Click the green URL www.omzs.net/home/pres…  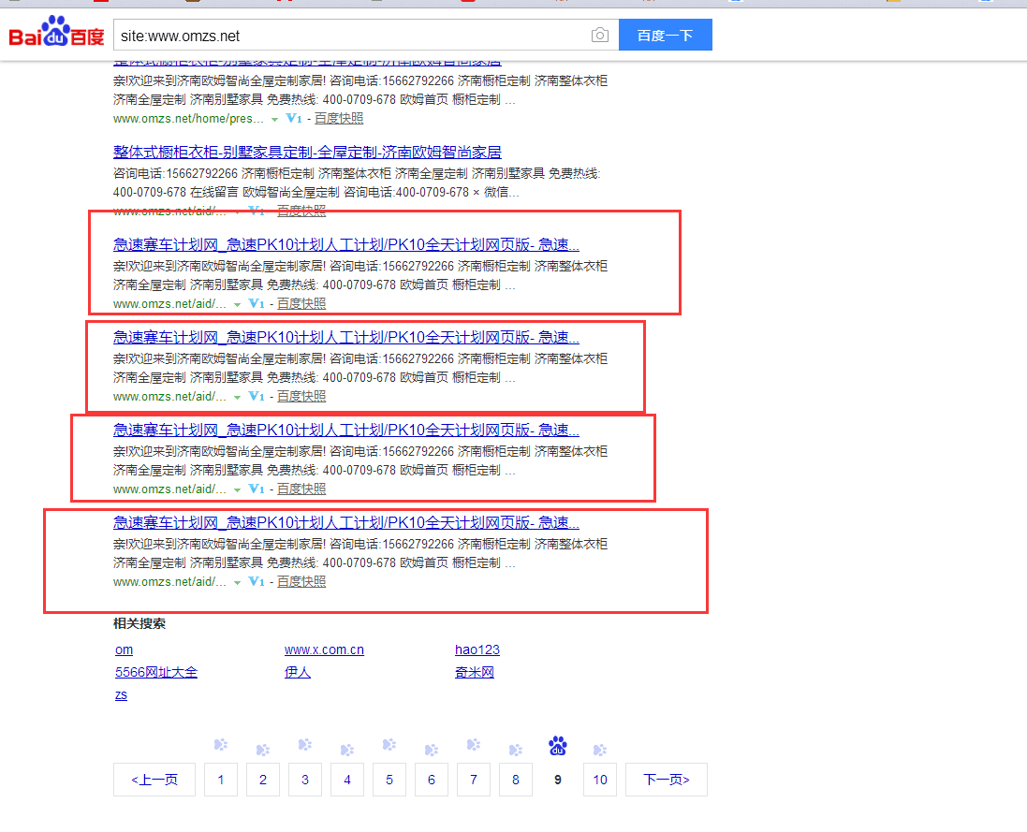coord(188,119)
